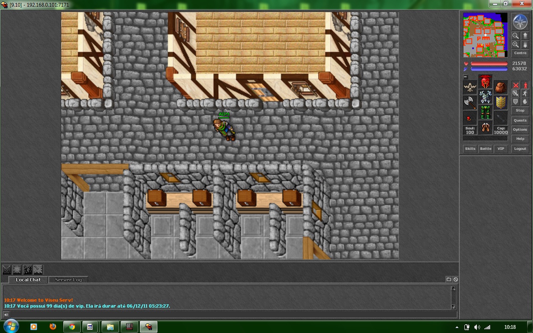Viewport: 533px width, 333px height.
Task: Open the brown backpack slot
Action: (501, 87)
